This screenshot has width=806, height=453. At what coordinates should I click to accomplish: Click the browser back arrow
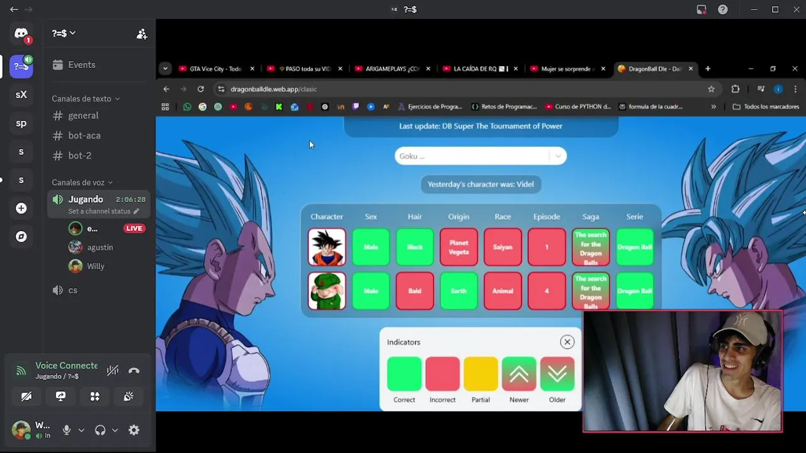coord(166,89)
